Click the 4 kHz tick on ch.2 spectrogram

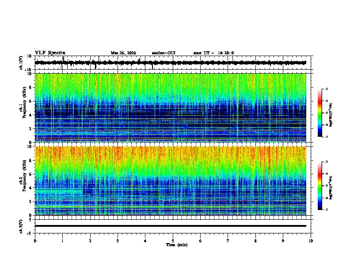point(31,188)
